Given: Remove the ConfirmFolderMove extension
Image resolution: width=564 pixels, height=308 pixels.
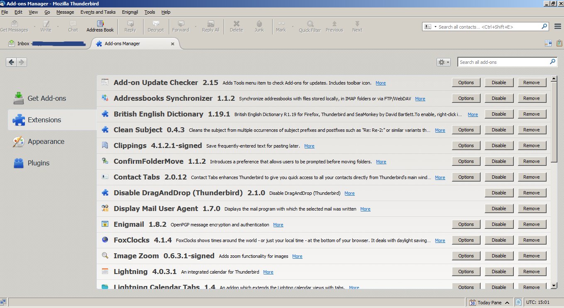Looking at the screenshot, I should pyautogui.click(x=532, y=161).
